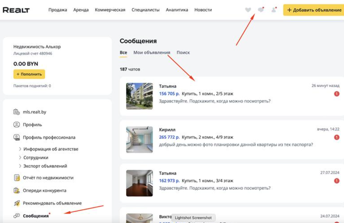Click the Realt logo
The image size is (344, 223).
(x=16, y=10)
